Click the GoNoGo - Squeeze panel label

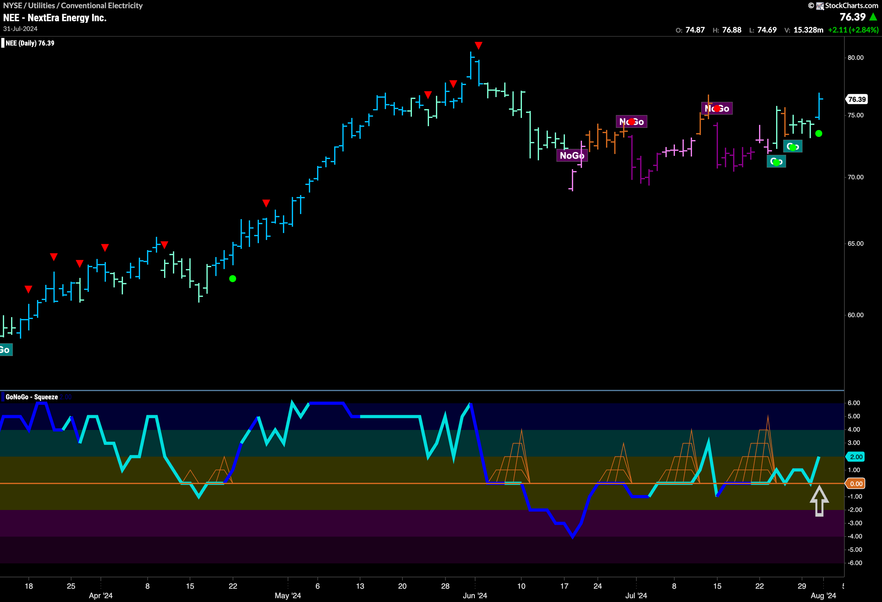click(32, 397)
